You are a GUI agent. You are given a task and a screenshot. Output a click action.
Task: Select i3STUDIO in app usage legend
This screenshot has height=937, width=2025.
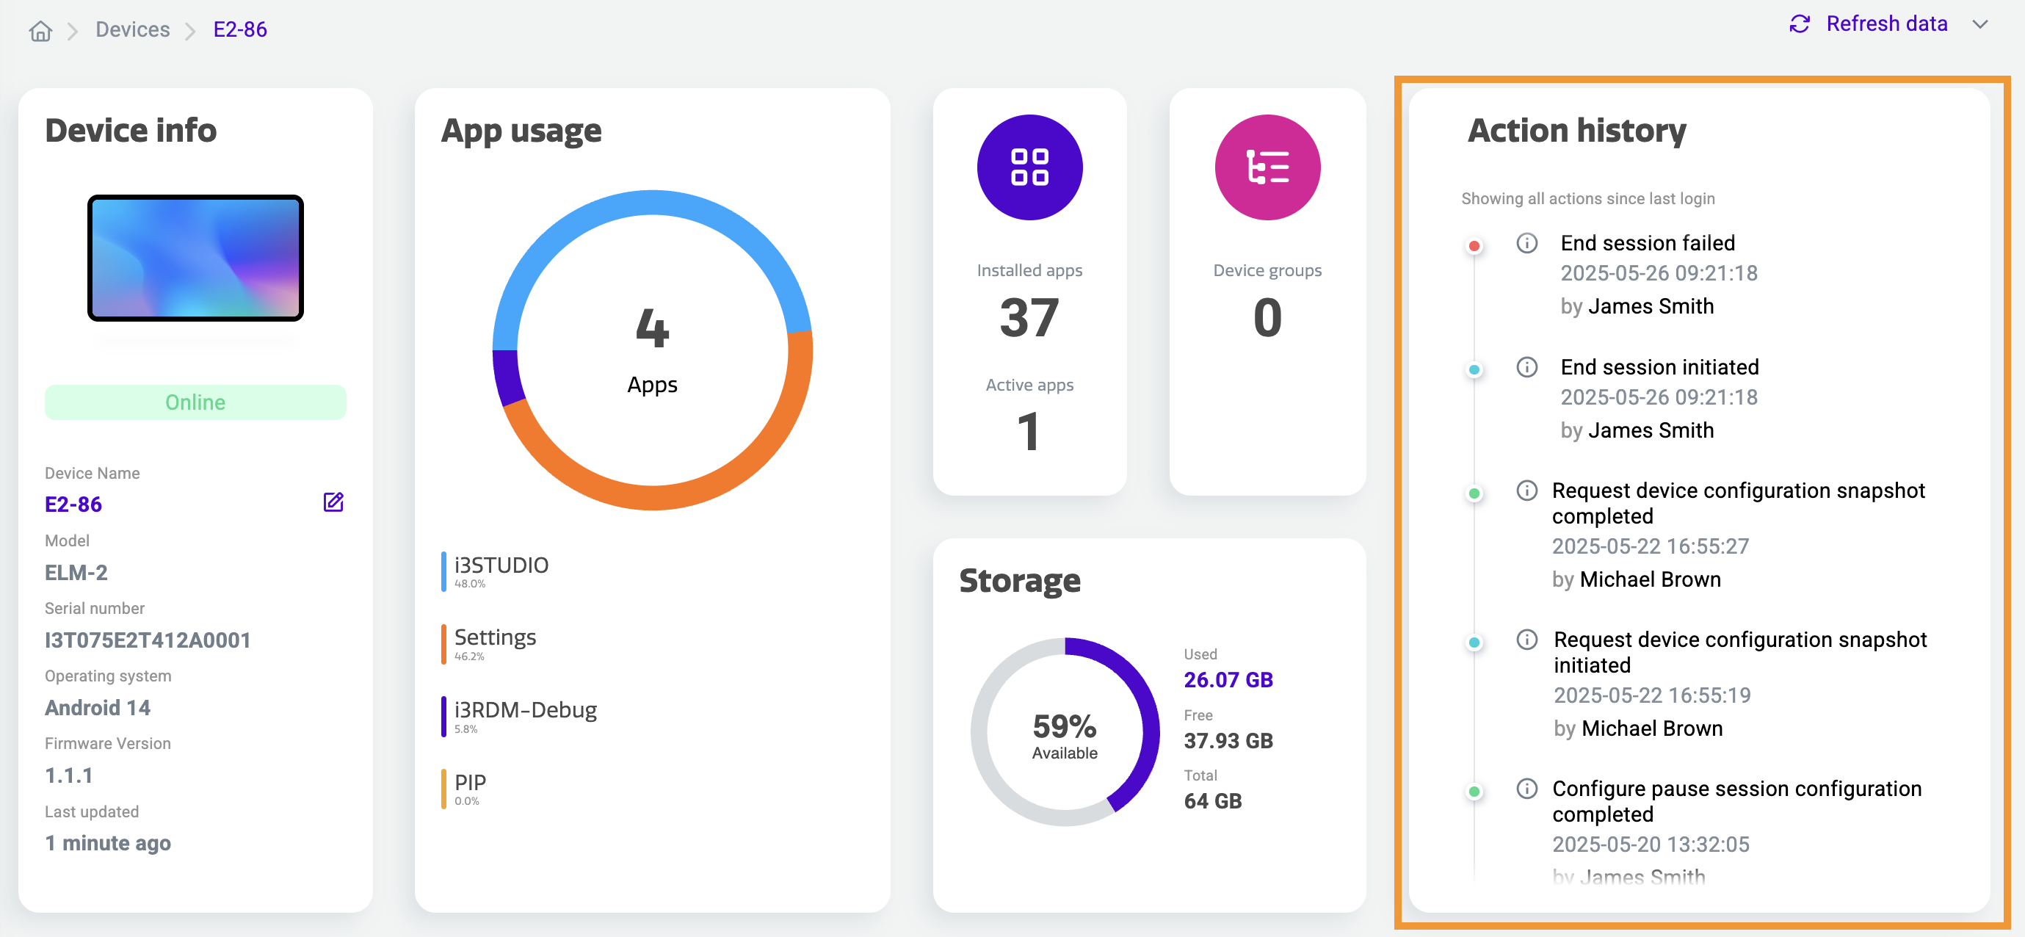click(501, 565)
